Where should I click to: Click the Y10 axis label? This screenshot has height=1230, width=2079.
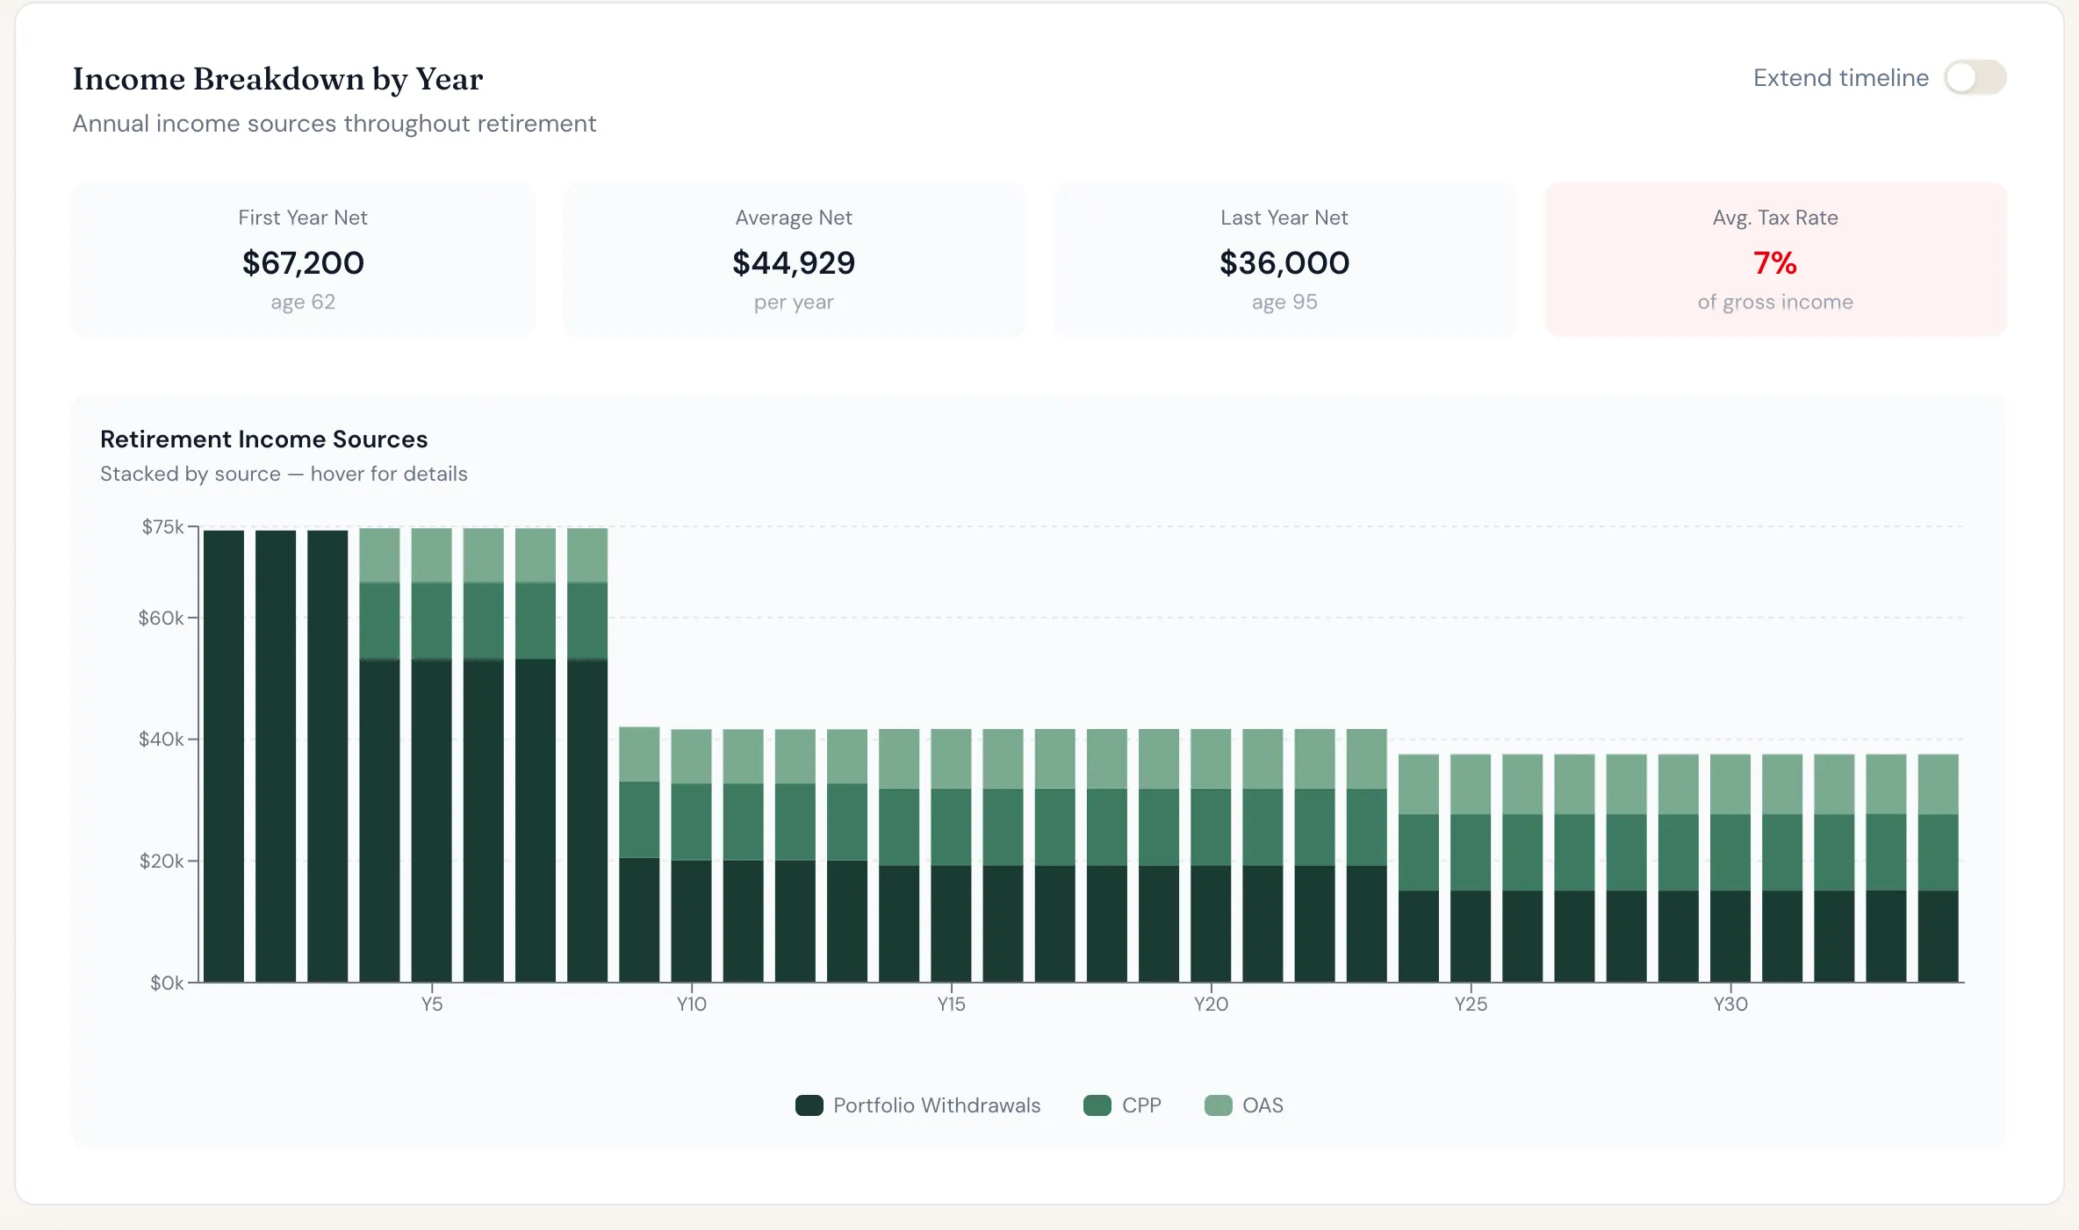pyautogui.click(x=692, y=1004)
